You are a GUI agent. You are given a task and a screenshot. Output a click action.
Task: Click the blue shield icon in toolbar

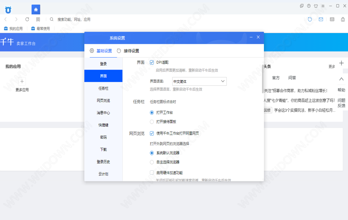[310, 19]
